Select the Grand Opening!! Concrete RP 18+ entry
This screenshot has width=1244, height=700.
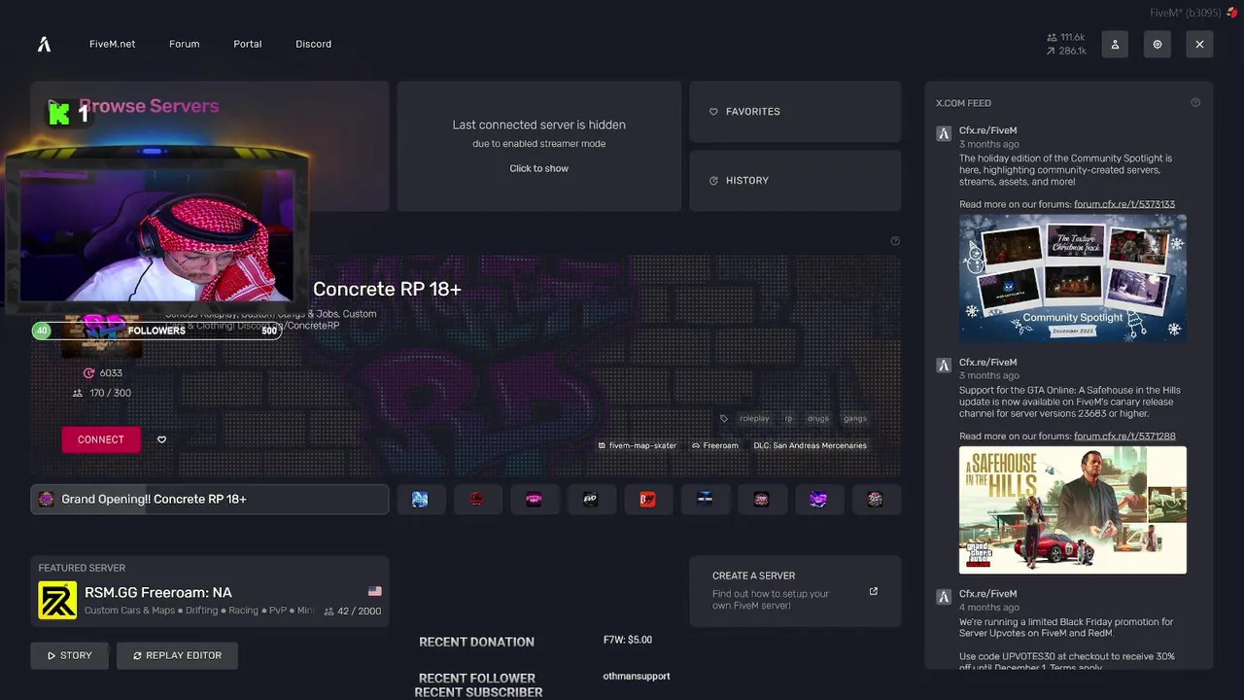point(210,499)
